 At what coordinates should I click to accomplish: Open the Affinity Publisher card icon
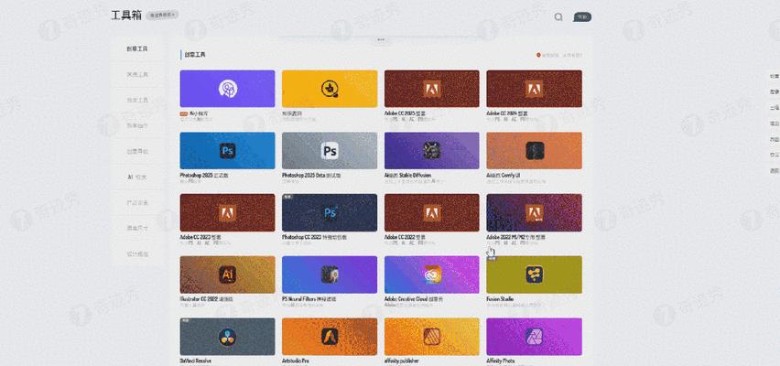point(432,337)
